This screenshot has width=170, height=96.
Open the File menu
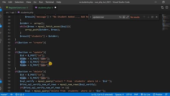coord(4,2)
